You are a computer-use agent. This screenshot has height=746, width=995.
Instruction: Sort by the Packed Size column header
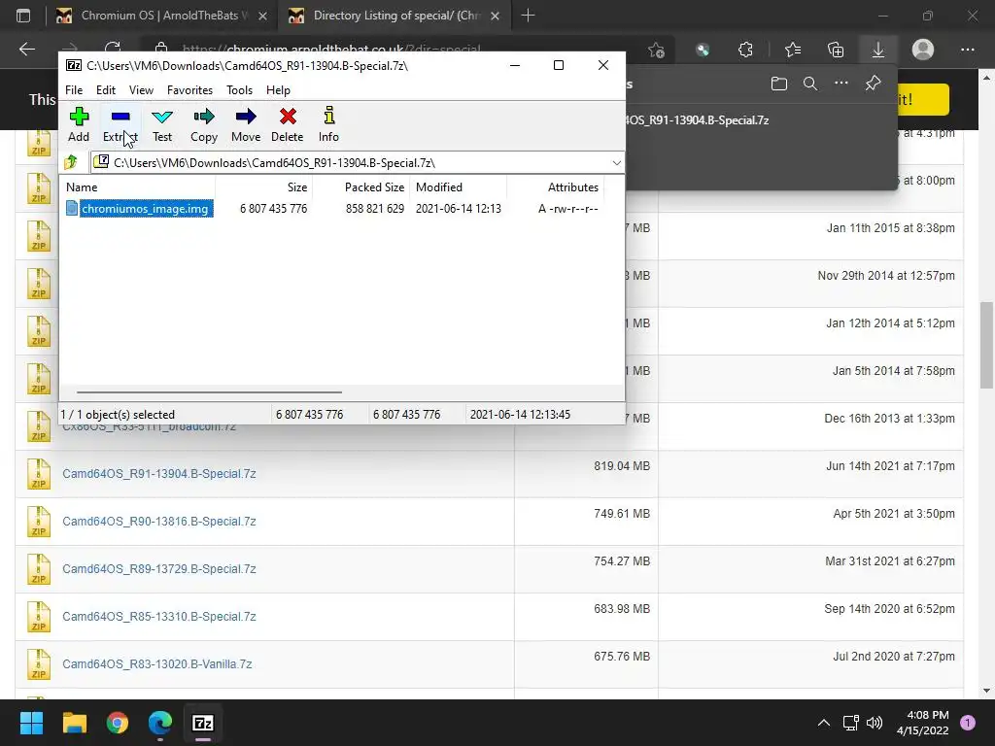374,187
